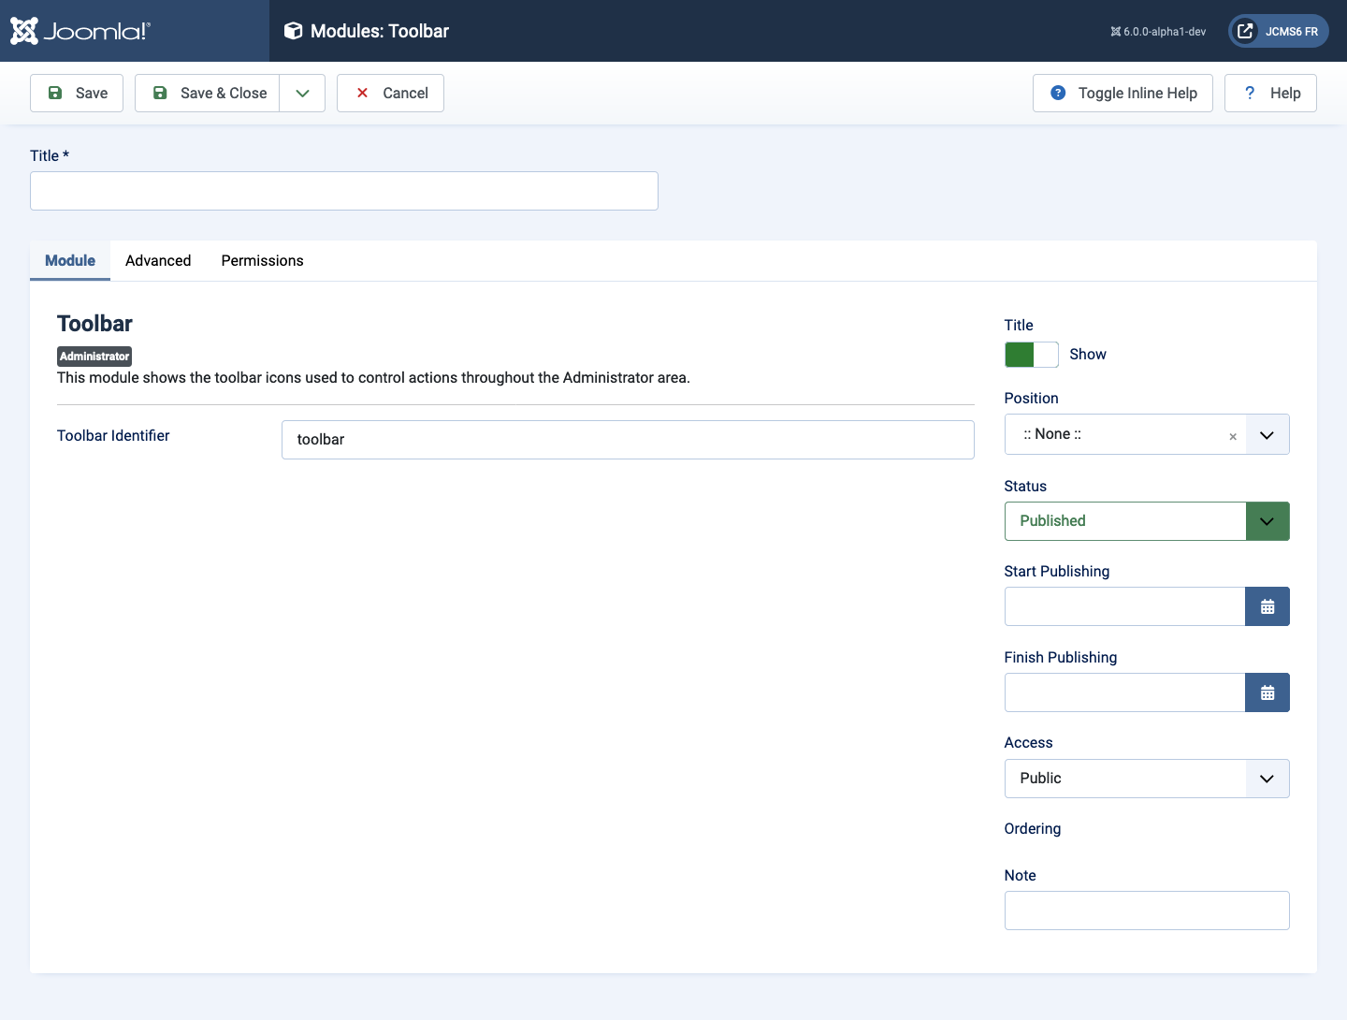Click Save & Close
Image resolution: width=1347 pixels, height=1020 pixels.
[208, 93]
